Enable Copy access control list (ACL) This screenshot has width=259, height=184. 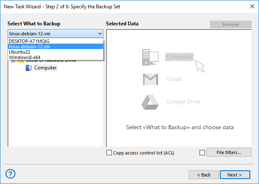click(x=109, y=153)
